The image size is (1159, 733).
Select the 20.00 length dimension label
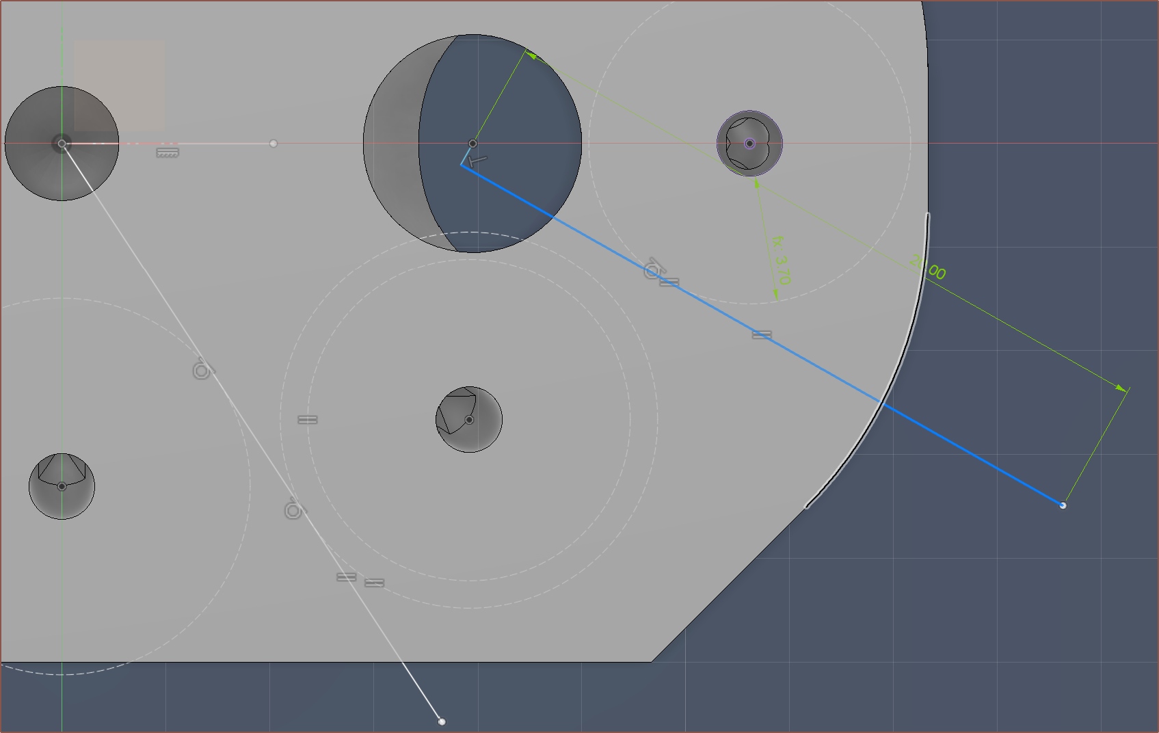point(928,267)
